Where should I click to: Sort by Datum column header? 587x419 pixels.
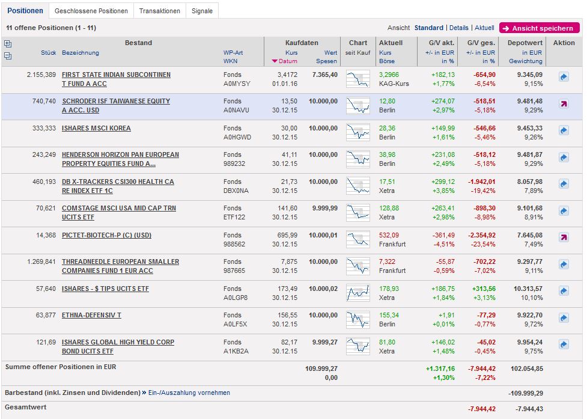click(287, 61)
